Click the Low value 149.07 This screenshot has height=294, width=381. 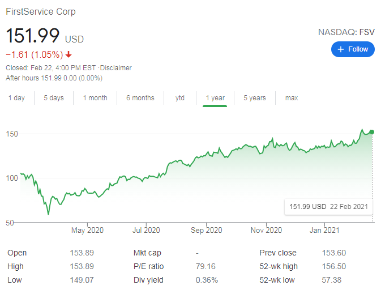(82, 280)
